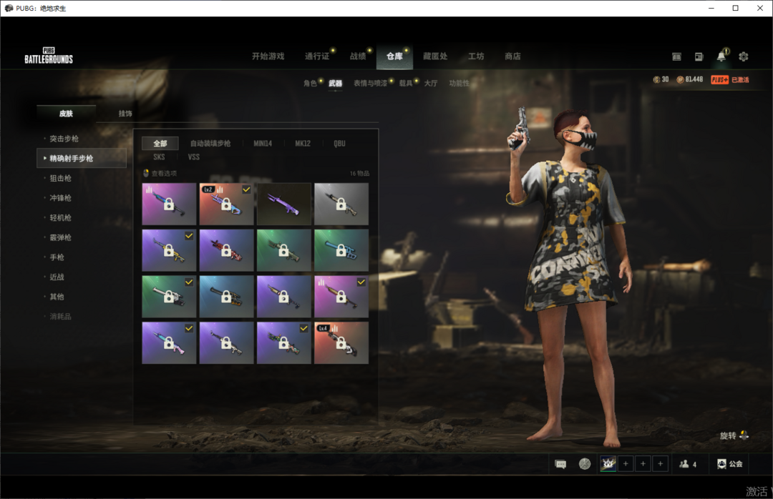Open 查看选项 view options
Image resolution: width=773 pixels, height=499 pixels.
click(164, 174)
